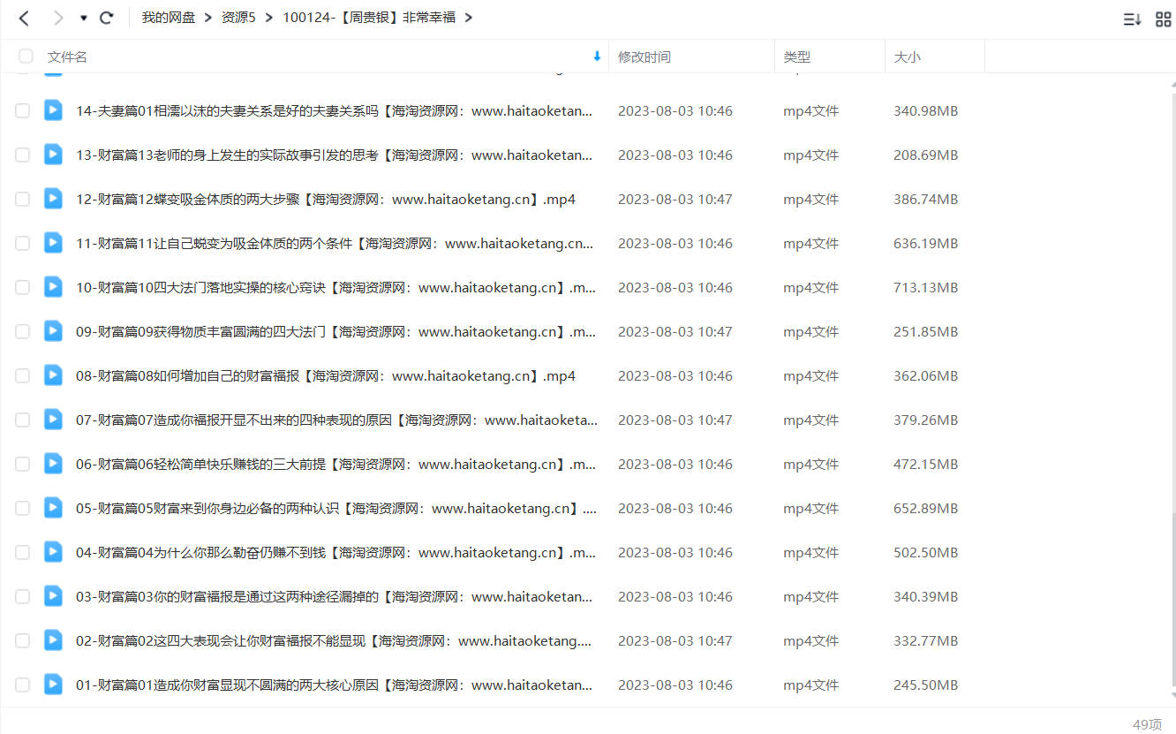The image size is (1176, 734).
Task: Go forward with the right arrow
Action: (x=58, y=18)
